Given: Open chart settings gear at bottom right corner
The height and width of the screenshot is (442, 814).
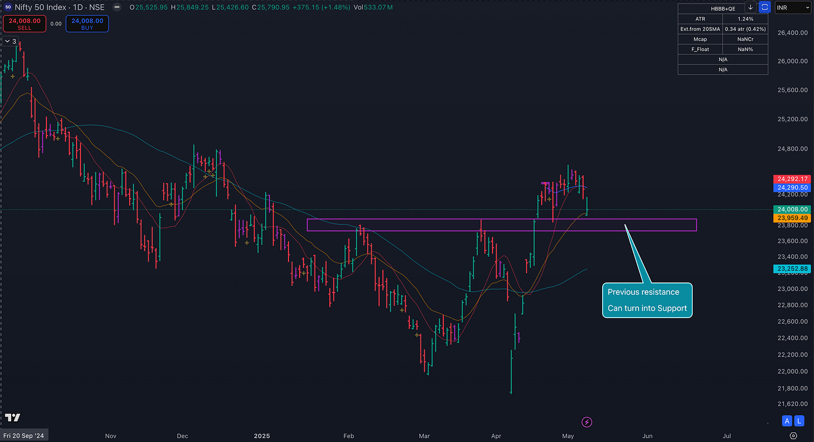Looking at the screenshot, I should [x=793, y=435].
